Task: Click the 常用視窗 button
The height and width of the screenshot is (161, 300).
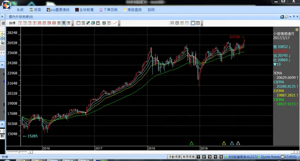Action: (189, 157)
